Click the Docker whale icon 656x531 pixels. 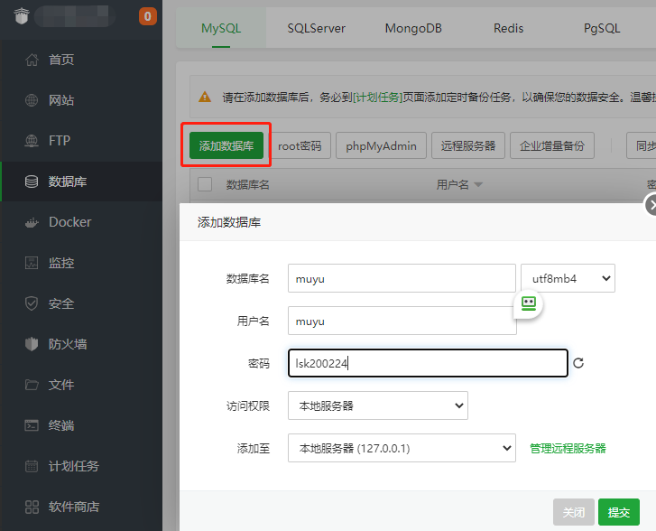pyautogui.click(x=32, y=222)
